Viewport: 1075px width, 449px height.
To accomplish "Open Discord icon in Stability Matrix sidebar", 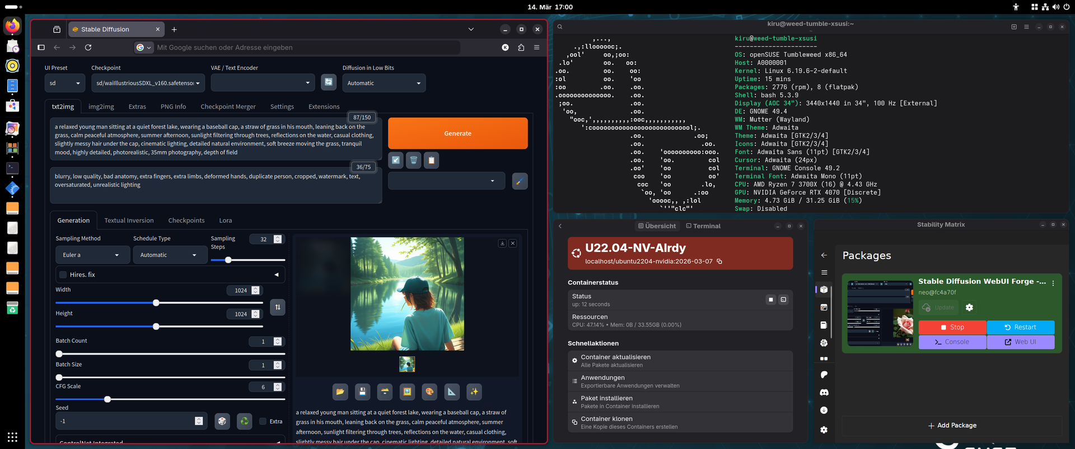I will [824, 393].
